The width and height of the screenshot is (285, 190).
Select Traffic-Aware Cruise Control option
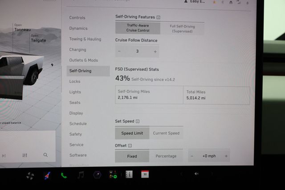tap(138, 28)
